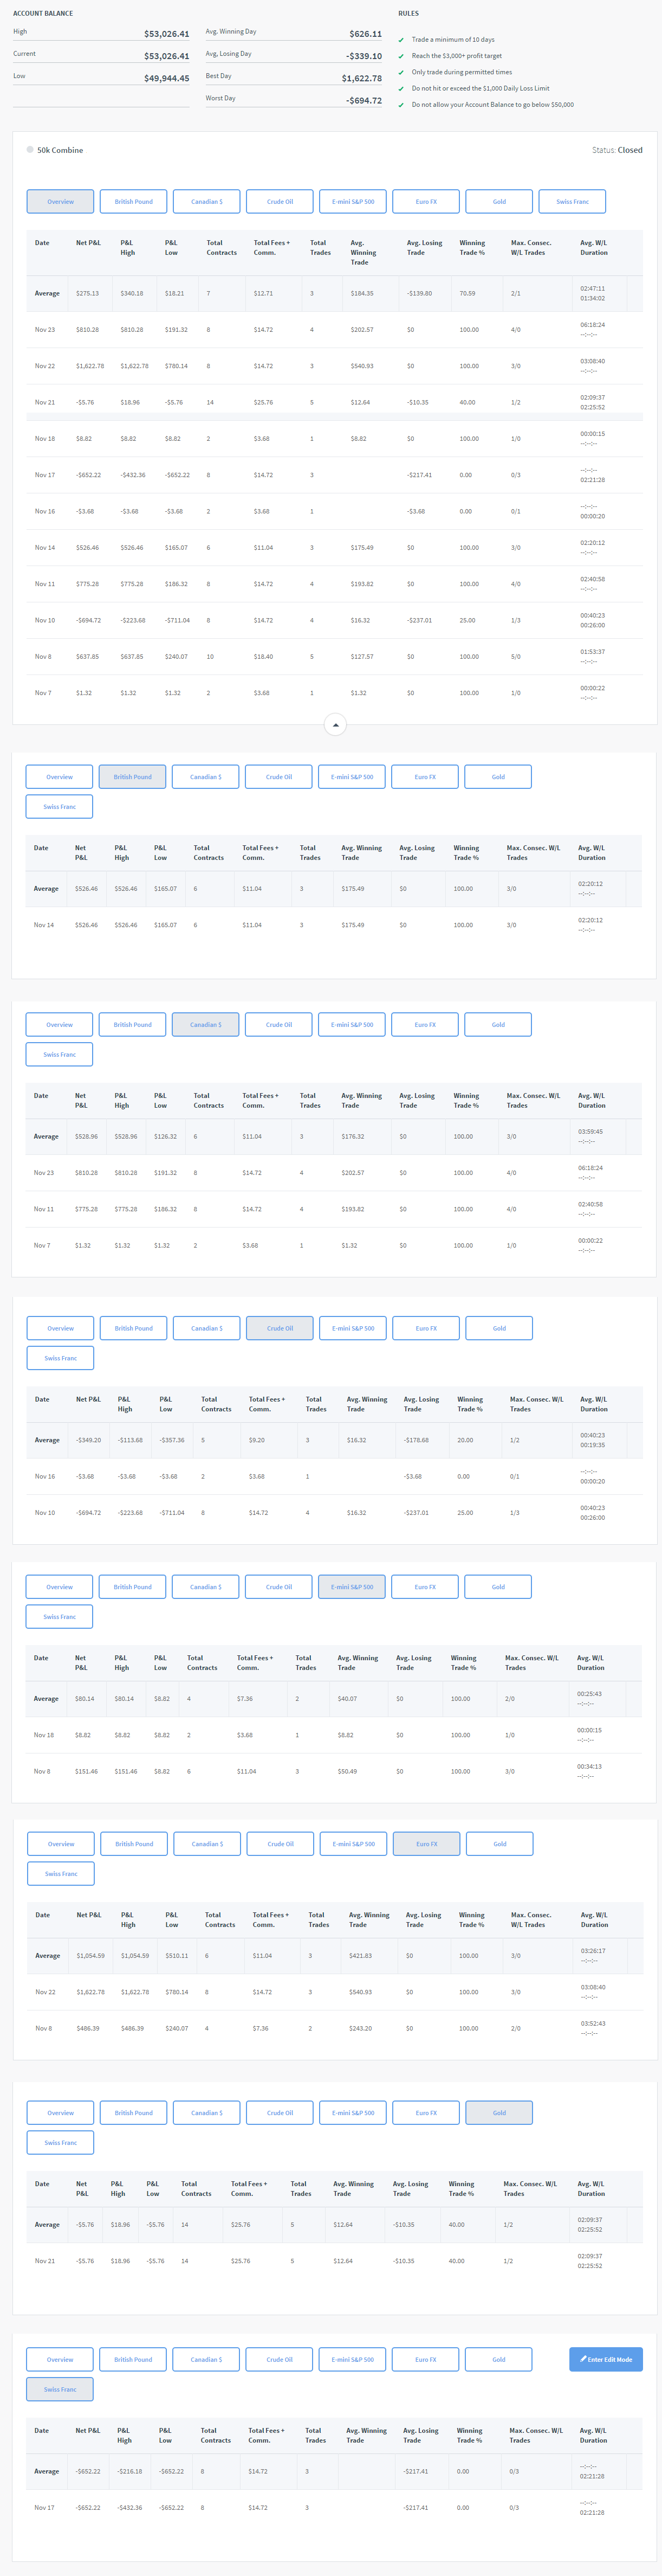This screenshot has width=662, height=2576.
Task: Click the 50k Combine title
Action: (60, 150)
